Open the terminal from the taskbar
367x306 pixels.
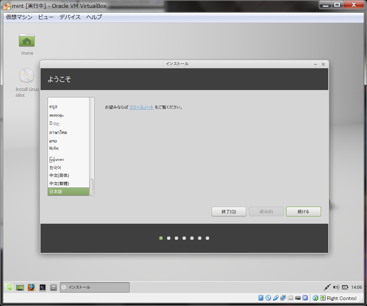point(43,287)
